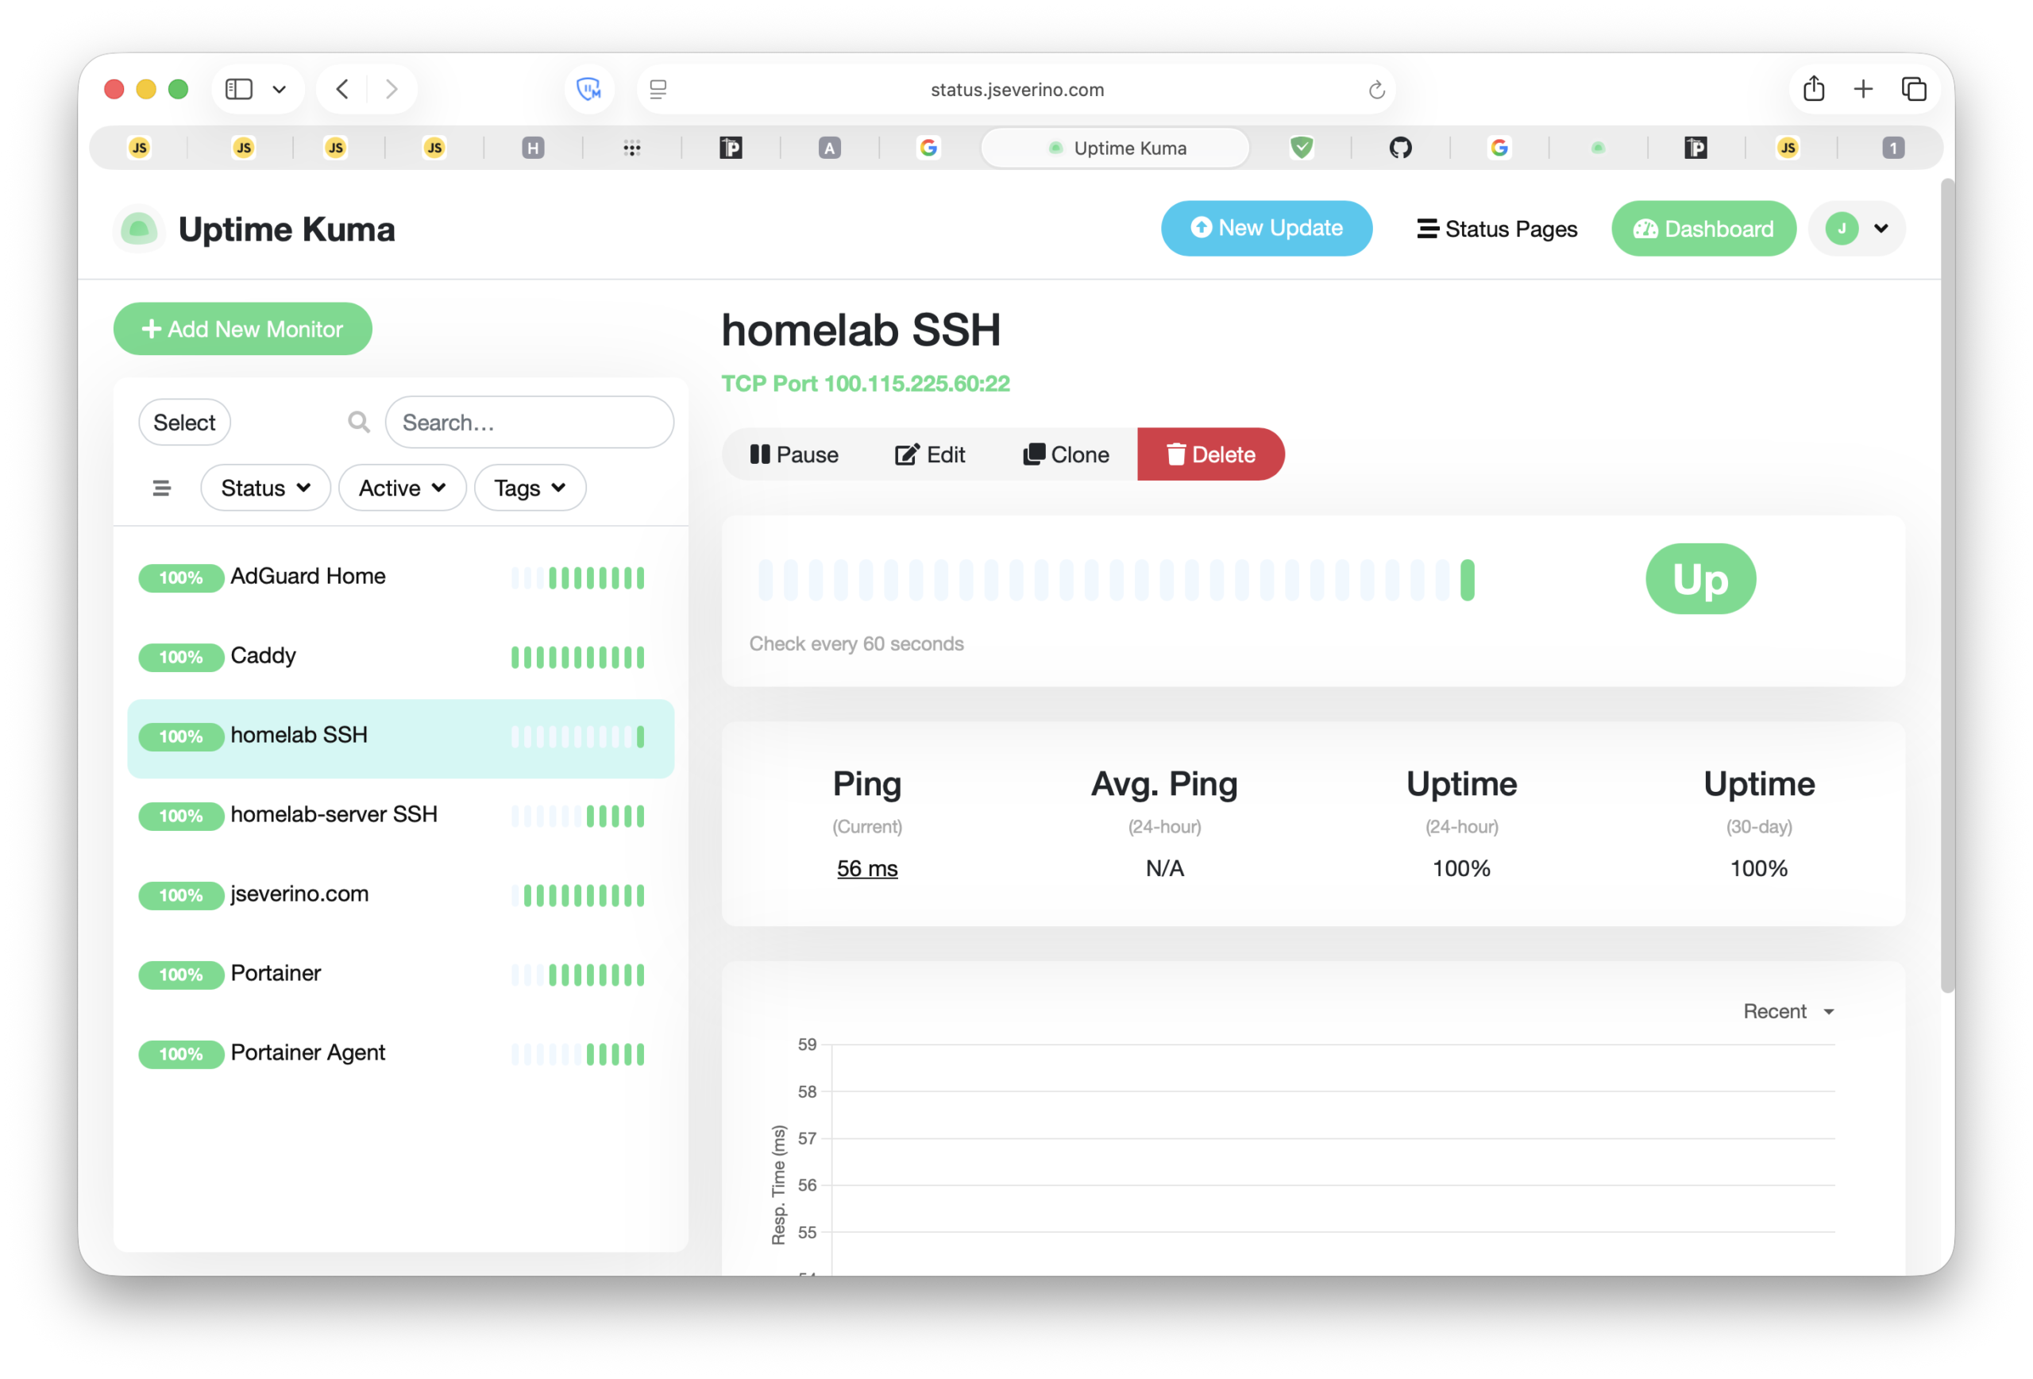Open the Recent chart range dropdown

point(1789,1010)
